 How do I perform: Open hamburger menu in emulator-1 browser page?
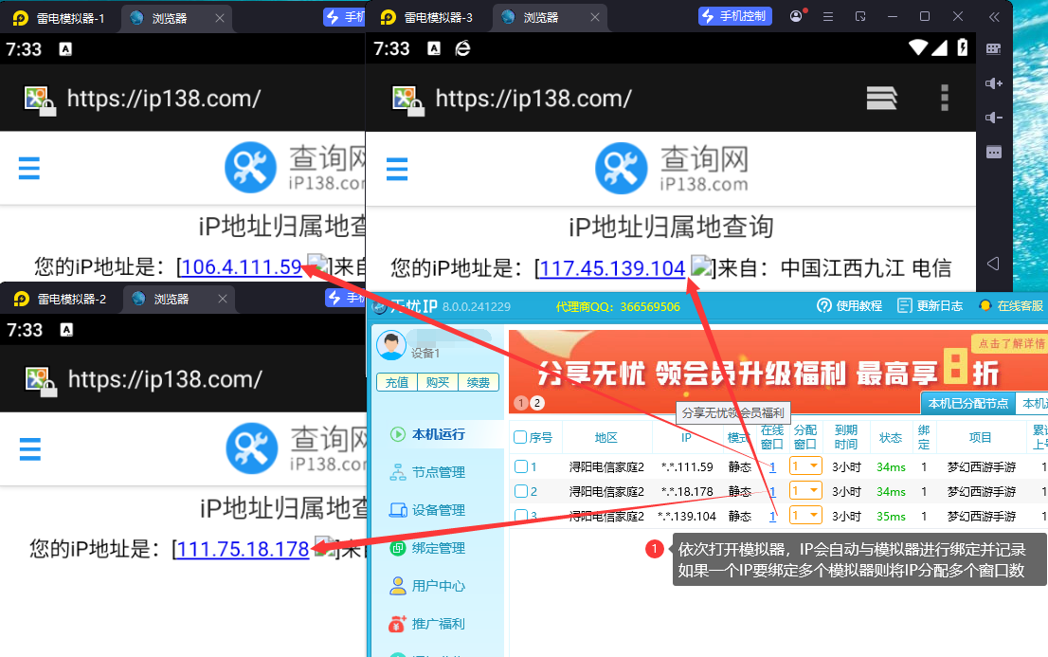(x=28, y=168)
